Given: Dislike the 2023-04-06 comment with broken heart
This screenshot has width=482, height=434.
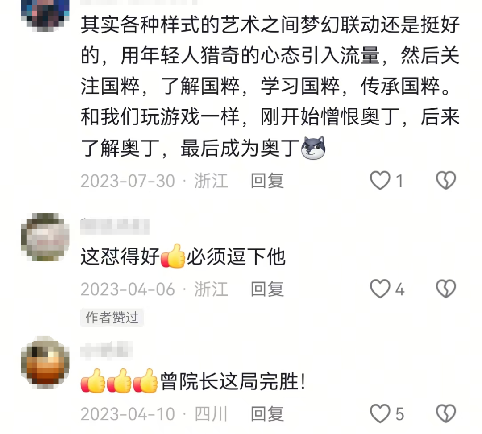Looking at the screenshot, I should tap(446, 289).
